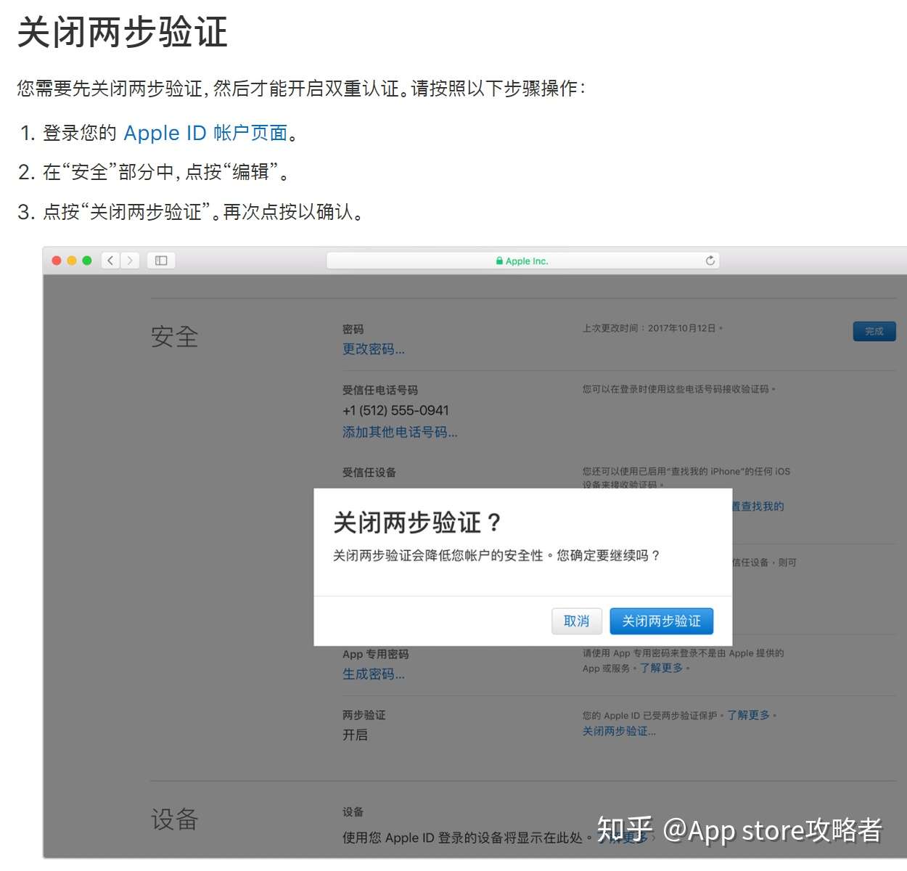Click the Safari back arrow button
Screen dimensions: 907x871
tap(110, 261)
